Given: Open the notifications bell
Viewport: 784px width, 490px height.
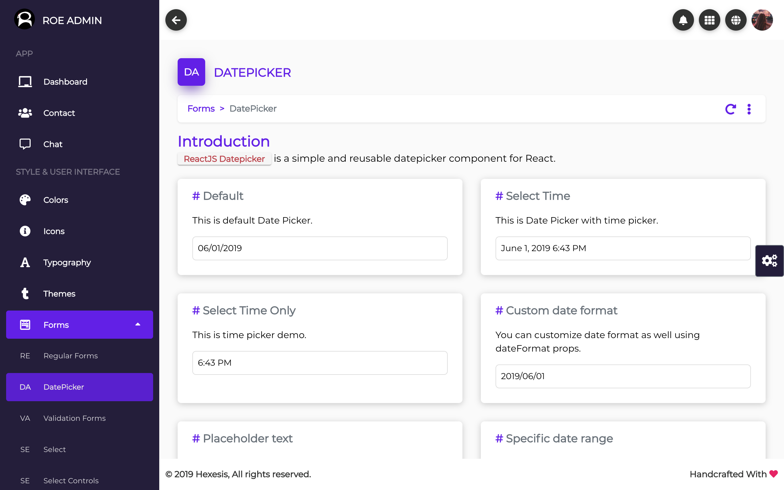Looking at the screenshot, I should click(x=683, y=20).
